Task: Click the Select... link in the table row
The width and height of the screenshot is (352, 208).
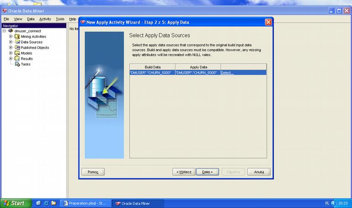Action: click(x=227, y=73)
